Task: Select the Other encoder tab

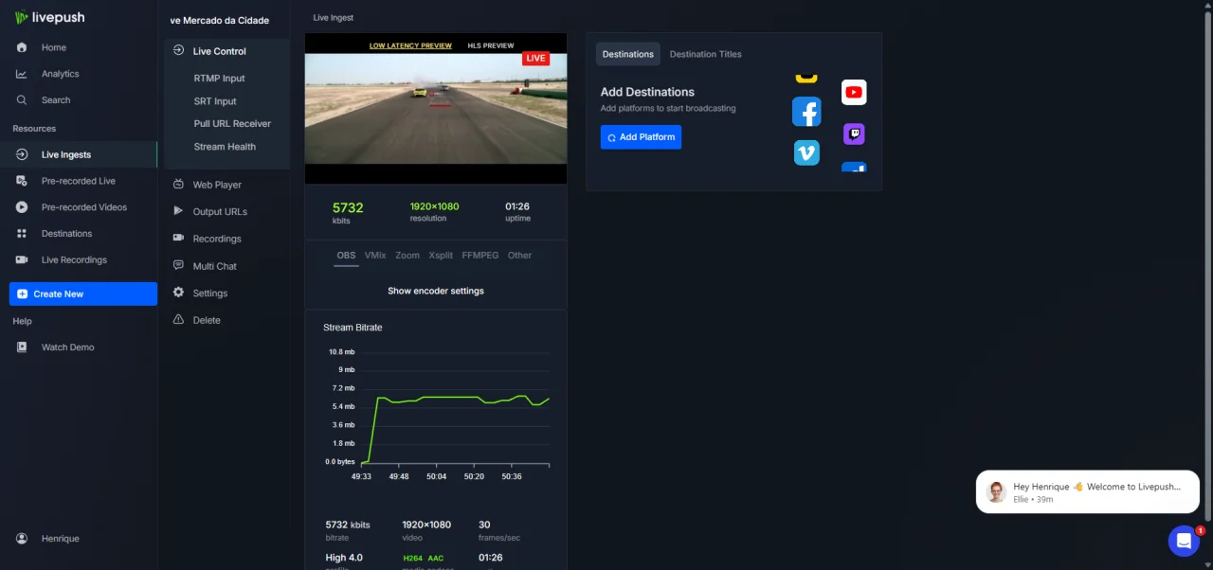Action: (519, 256)
